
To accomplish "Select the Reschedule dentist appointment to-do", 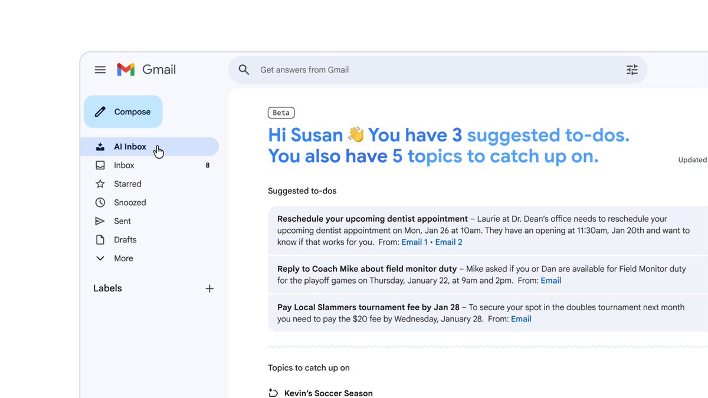I will tap(488, 231).
